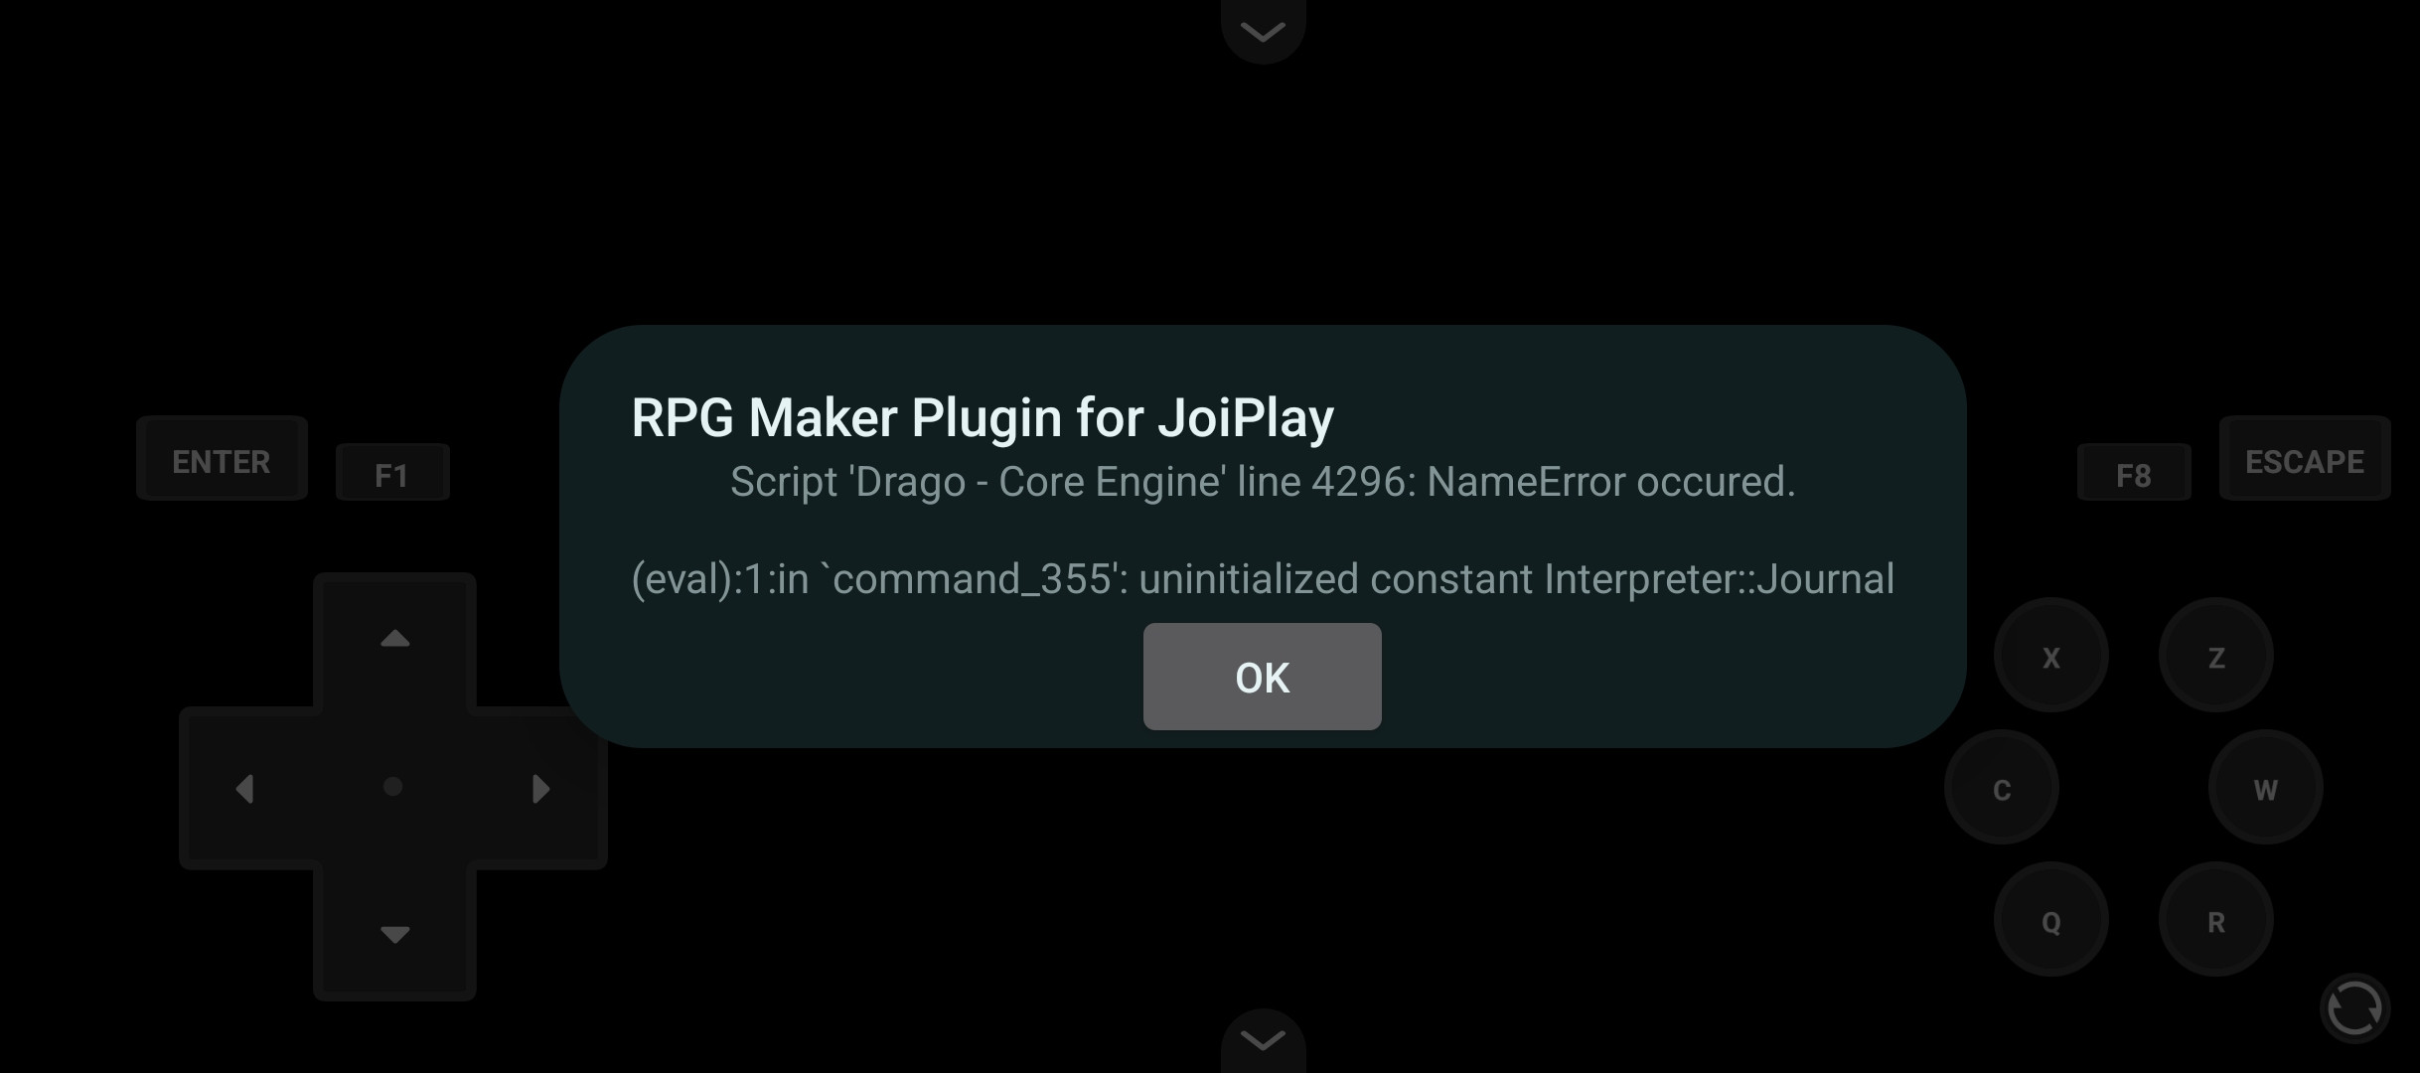Click the NameError message text
The width and height of the screenshot is (2420, 1073).
pyautogui.click(x=1263, y=482)
